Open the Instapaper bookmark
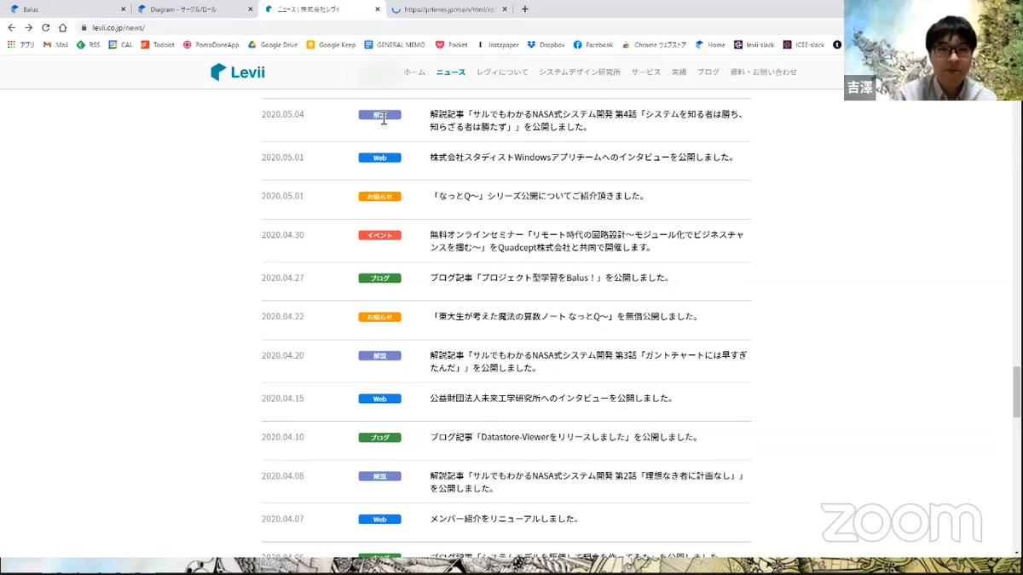The image size is (1023, 575). point(498,44)
